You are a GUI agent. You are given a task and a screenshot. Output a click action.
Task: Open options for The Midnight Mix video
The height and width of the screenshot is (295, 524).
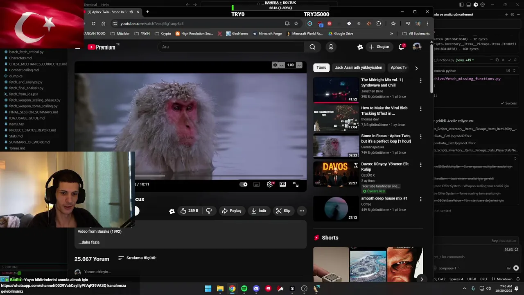(420, 81)
